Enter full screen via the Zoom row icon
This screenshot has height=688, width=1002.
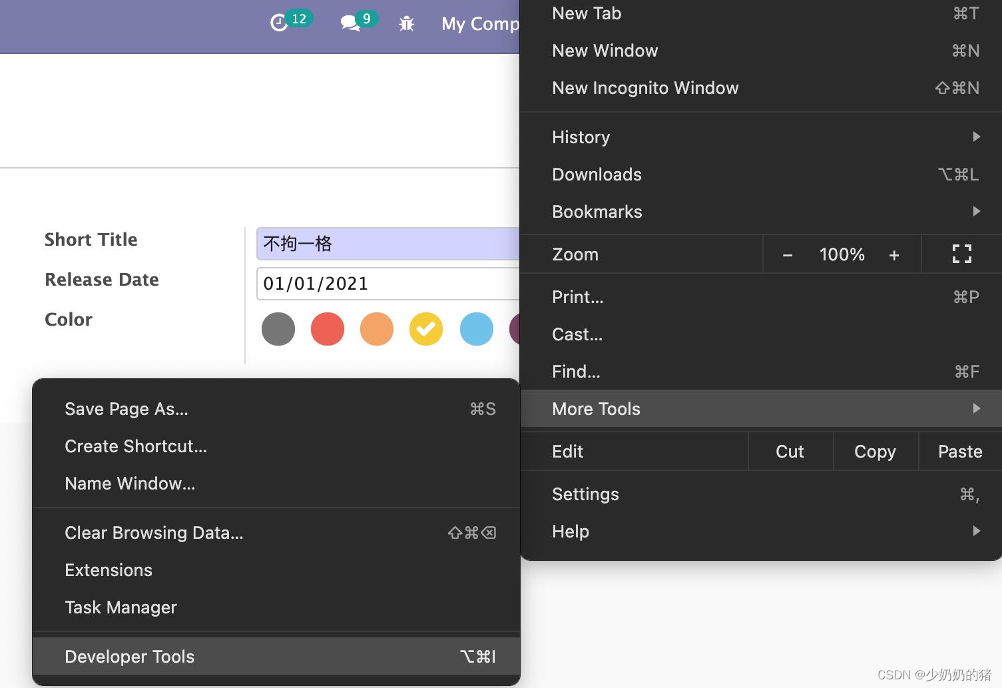point(961,254)
